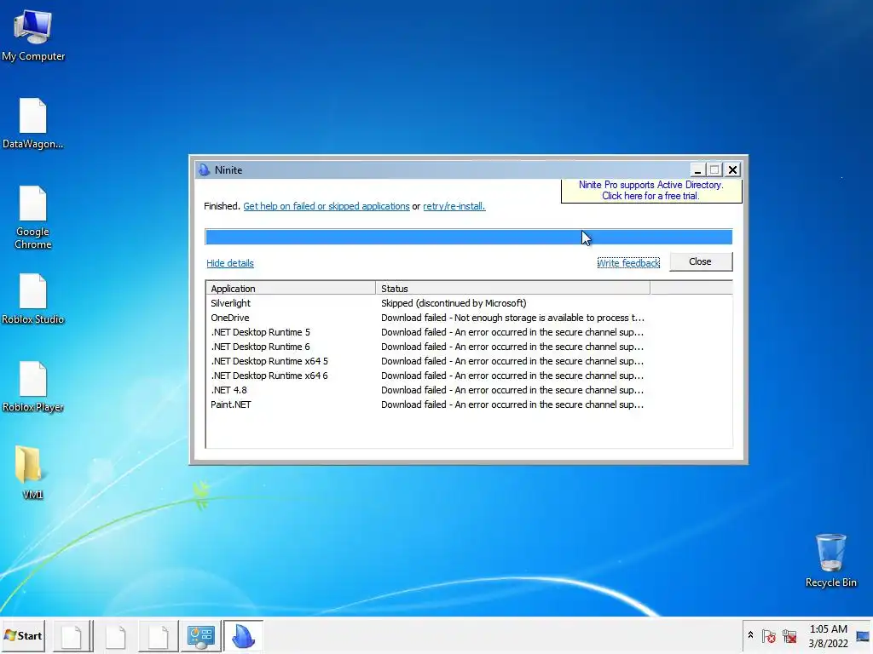Click Silverlight's Skipped status text
The height and width of the screenshot is (654, 873).
(x=454, y=303)
